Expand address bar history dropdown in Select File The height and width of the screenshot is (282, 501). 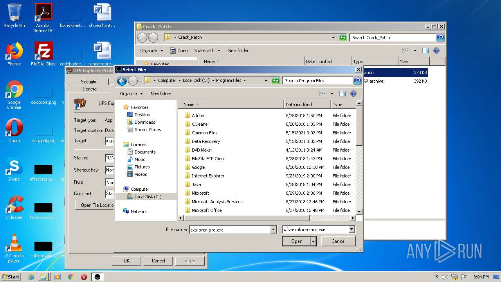266,81
